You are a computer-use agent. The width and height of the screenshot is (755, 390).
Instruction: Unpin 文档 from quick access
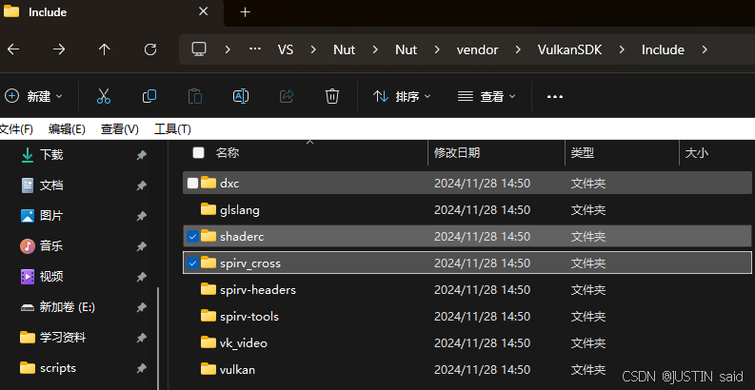point(141,185)
